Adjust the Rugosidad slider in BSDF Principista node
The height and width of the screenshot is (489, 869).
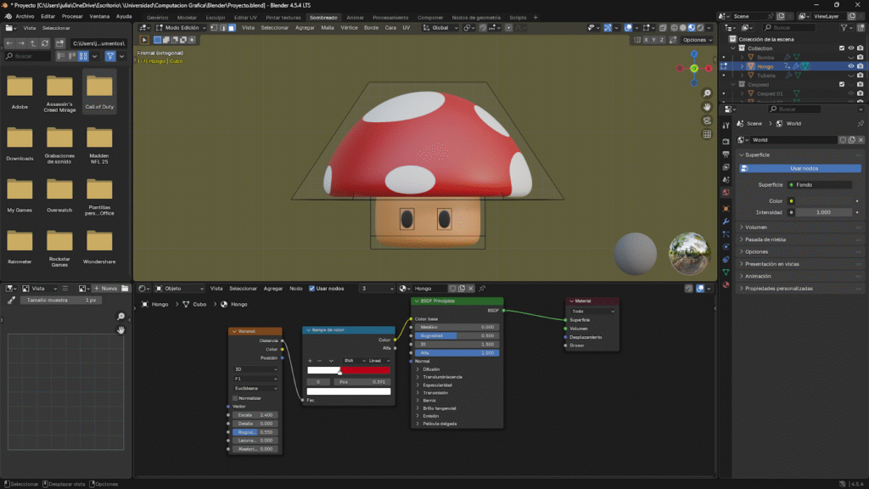tap(456, 335)
